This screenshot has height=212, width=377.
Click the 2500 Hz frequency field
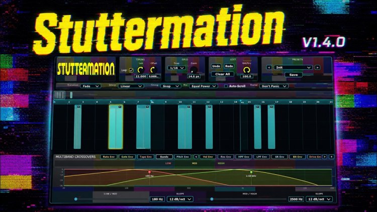(296, 199)
